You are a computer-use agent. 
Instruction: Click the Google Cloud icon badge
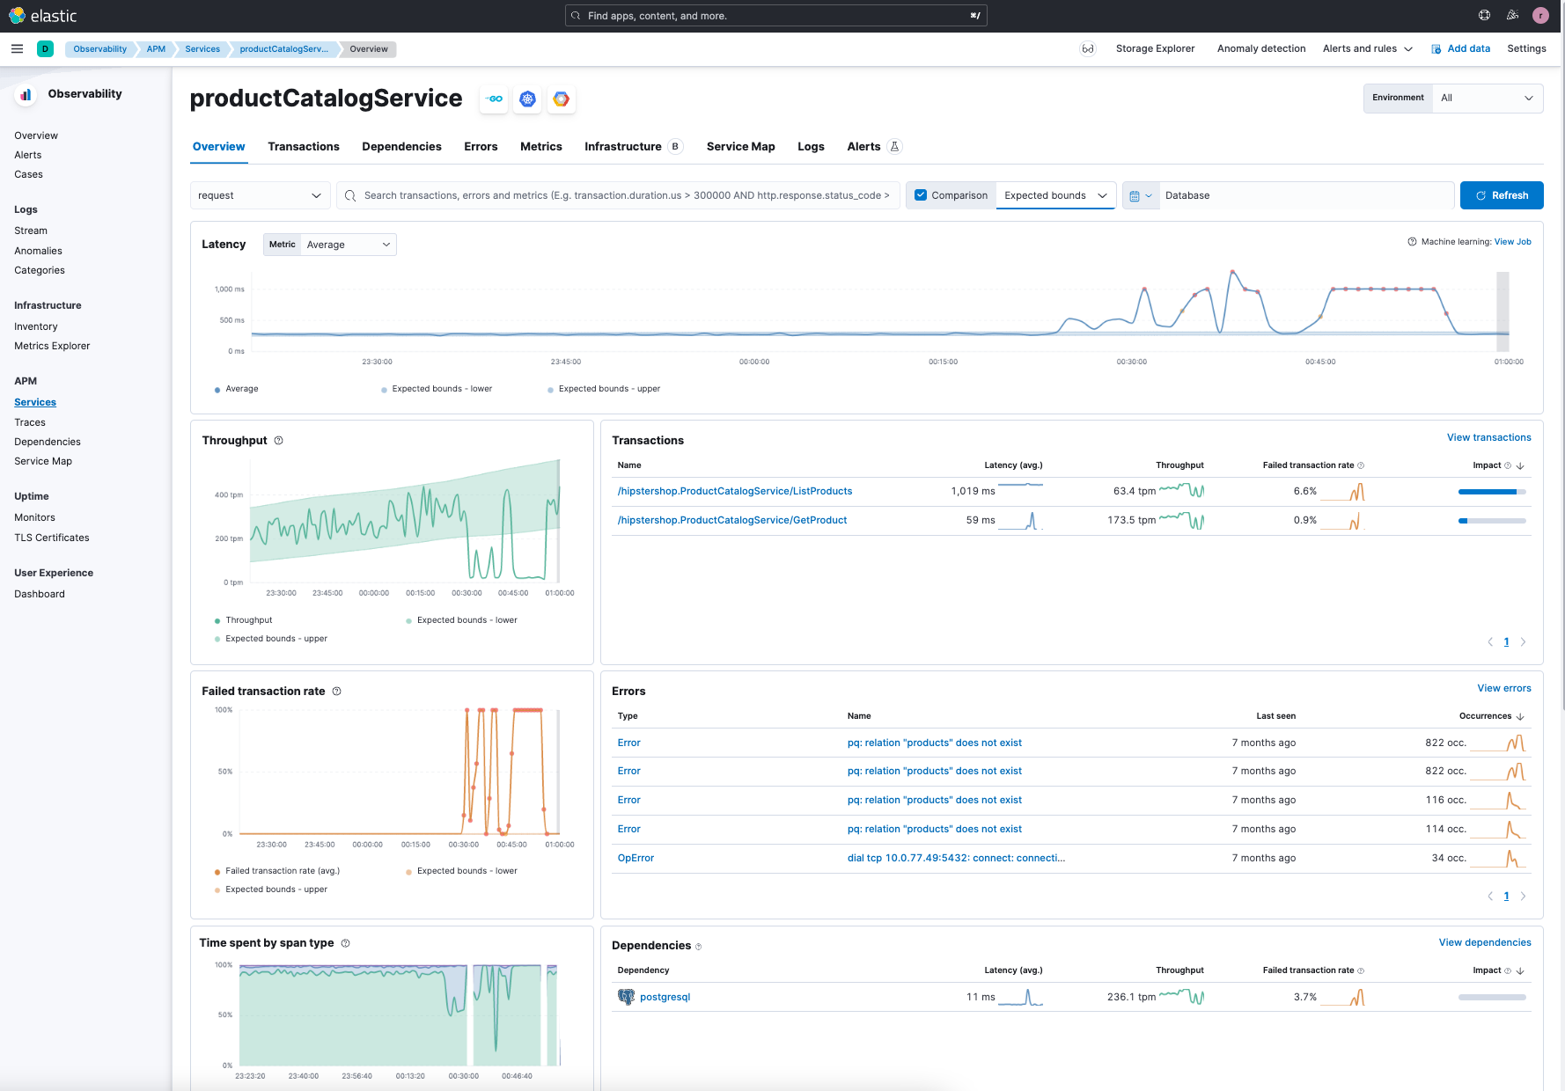point(561,99)
